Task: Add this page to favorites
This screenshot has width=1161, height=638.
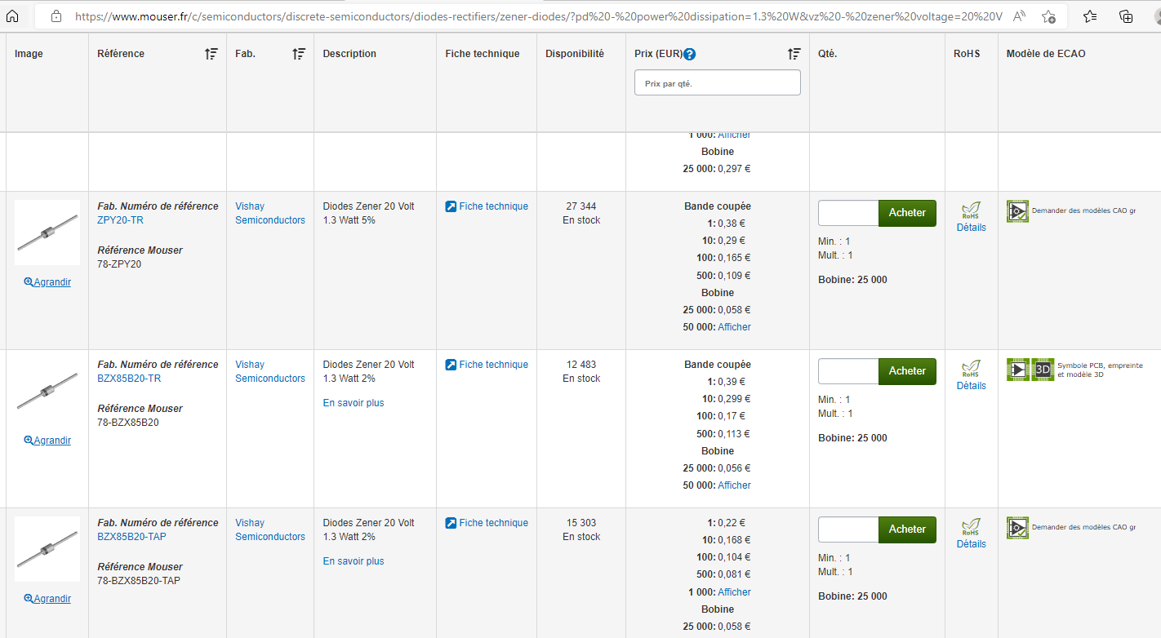Action: pyautogui.click(x=1049, y=16)
